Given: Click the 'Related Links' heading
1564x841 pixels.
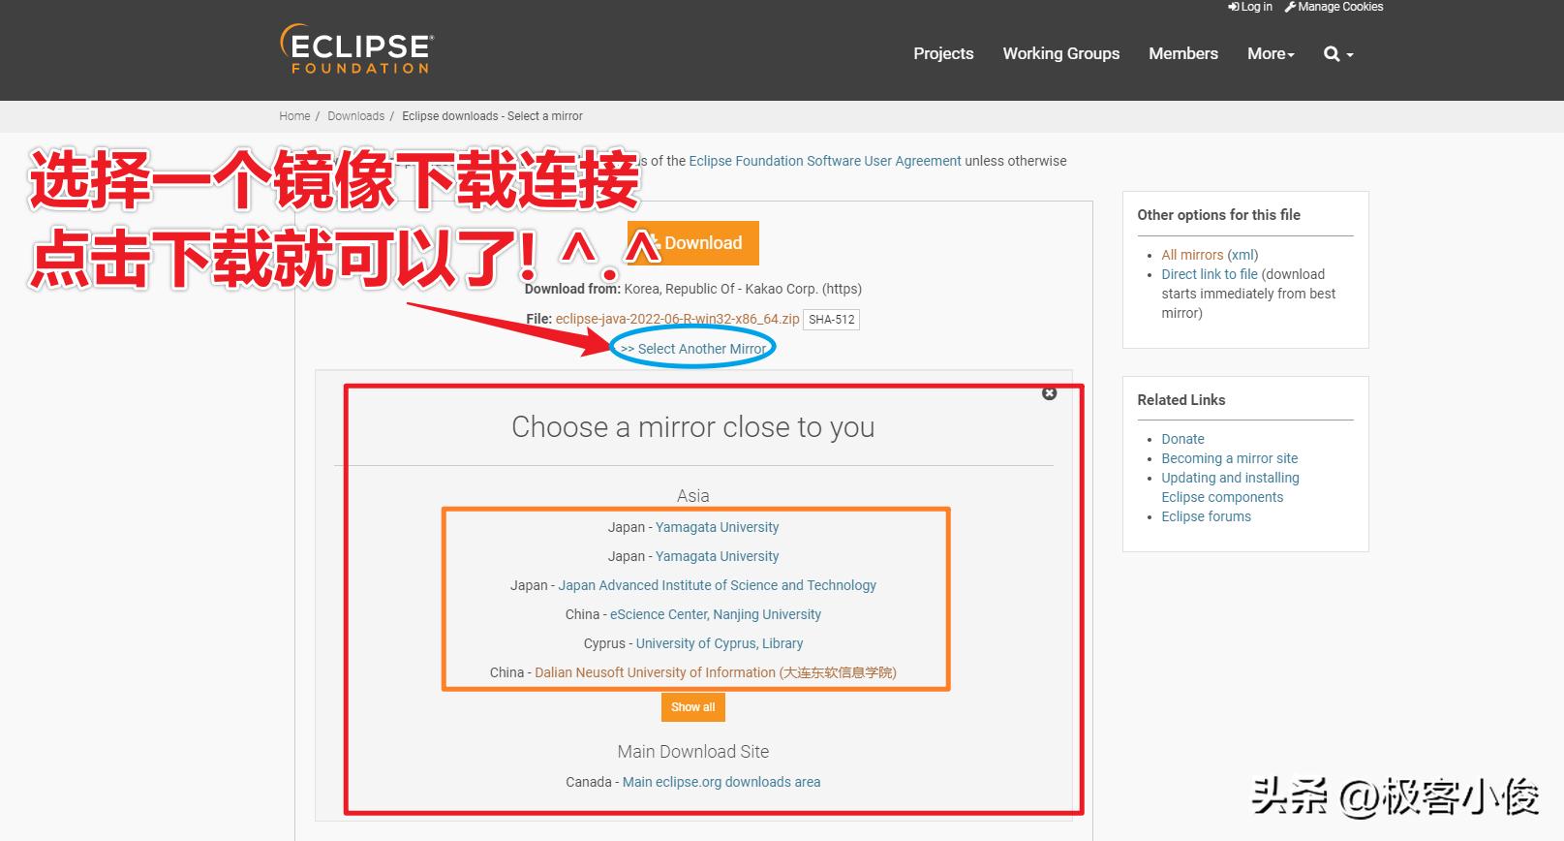Looking at the screenshot, I should point(1181,400).
